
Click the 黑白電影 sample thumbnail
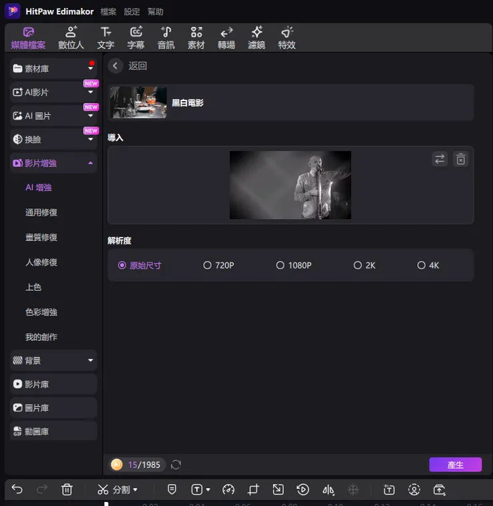(x=138, y=103)
